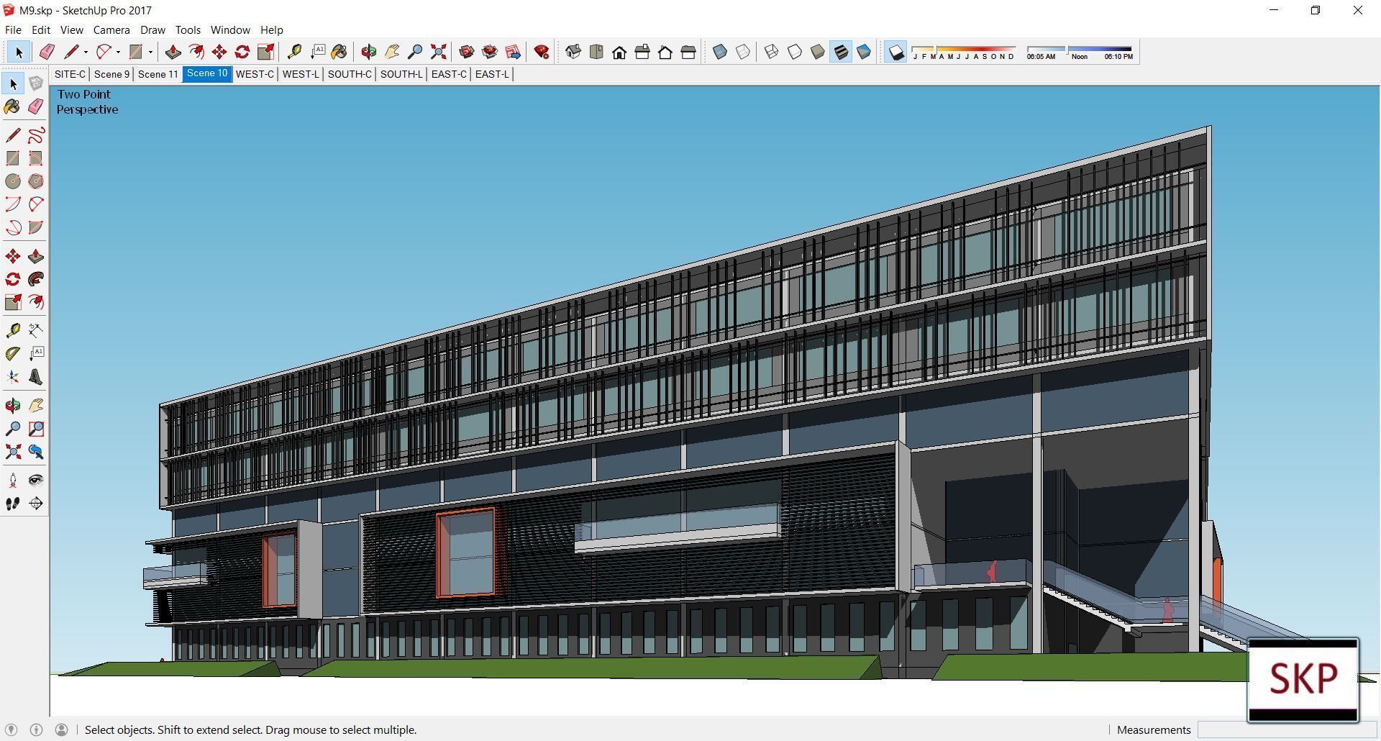Choose the Zoom magnifier in top toolbar
The image size is (1381, 741).
pos(415,52)
